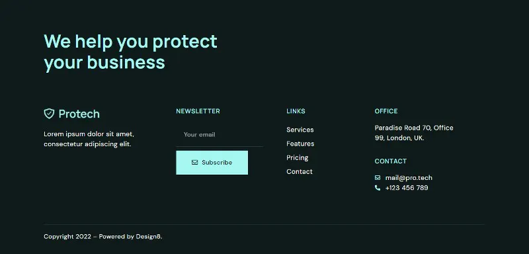Viewport: 529px width, 254px height.
Task: Click the mail envelope icon beside email address
Action: pos(378,177)
